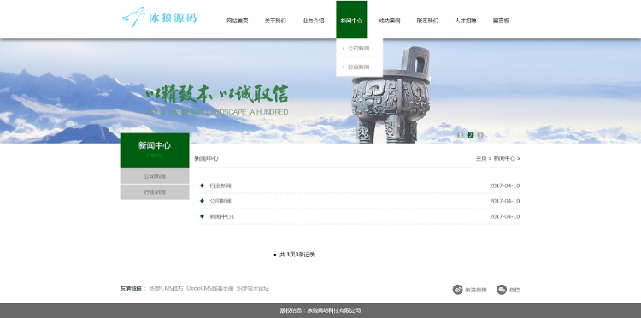The height and width of the screenshot is (318, 641).
Task: Click the diamond bullet beside 新闻中心1 article
Action: (x=202, y=216)
